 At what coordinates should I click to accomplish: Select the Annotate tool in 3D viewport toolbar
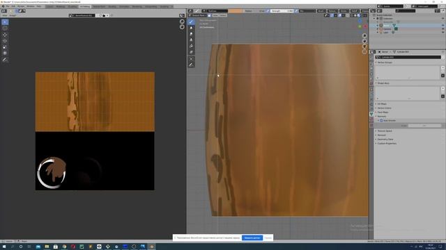click(x=191, y=65)
